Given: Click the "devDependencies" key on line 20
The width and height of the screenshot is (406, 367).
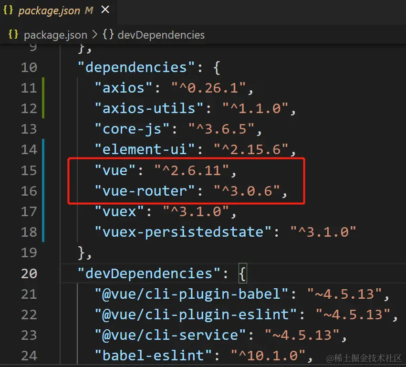Looking at the screenshot, I should point(149,273).
